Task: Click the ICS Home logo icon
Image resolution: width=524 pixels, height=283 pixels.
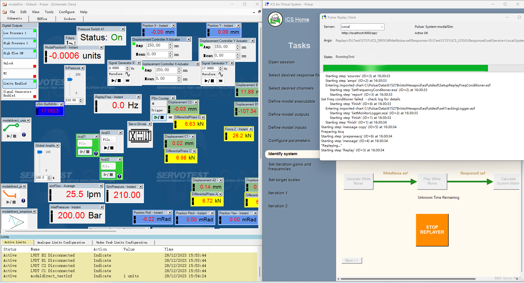Action: pos(275,19)
